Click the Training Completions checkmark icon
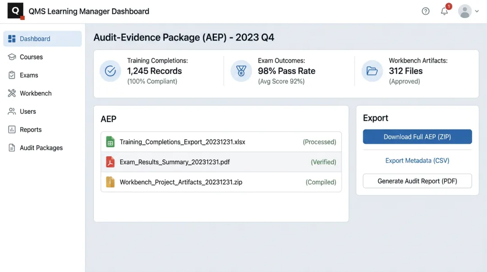 click(110, 71)
